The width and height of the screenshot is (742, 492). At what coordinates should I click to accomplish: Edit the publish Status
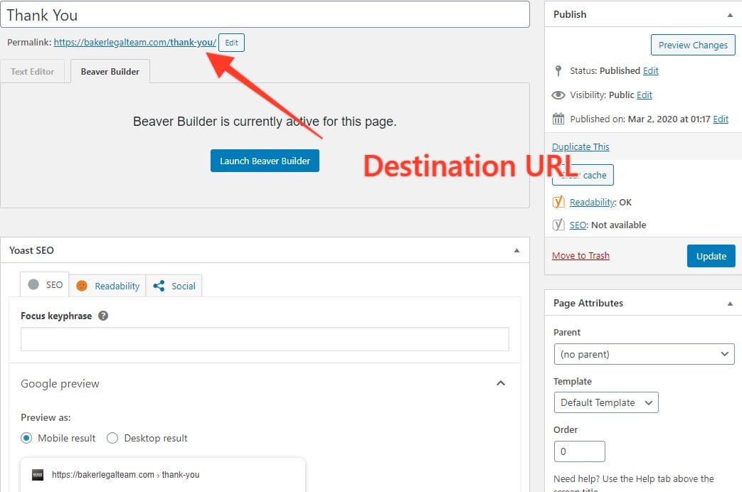(651, 70)
